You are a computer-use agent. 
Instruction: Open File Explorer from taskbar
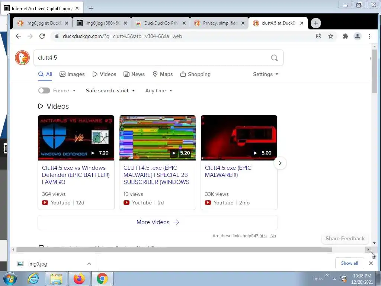click(x=56, y=279)
